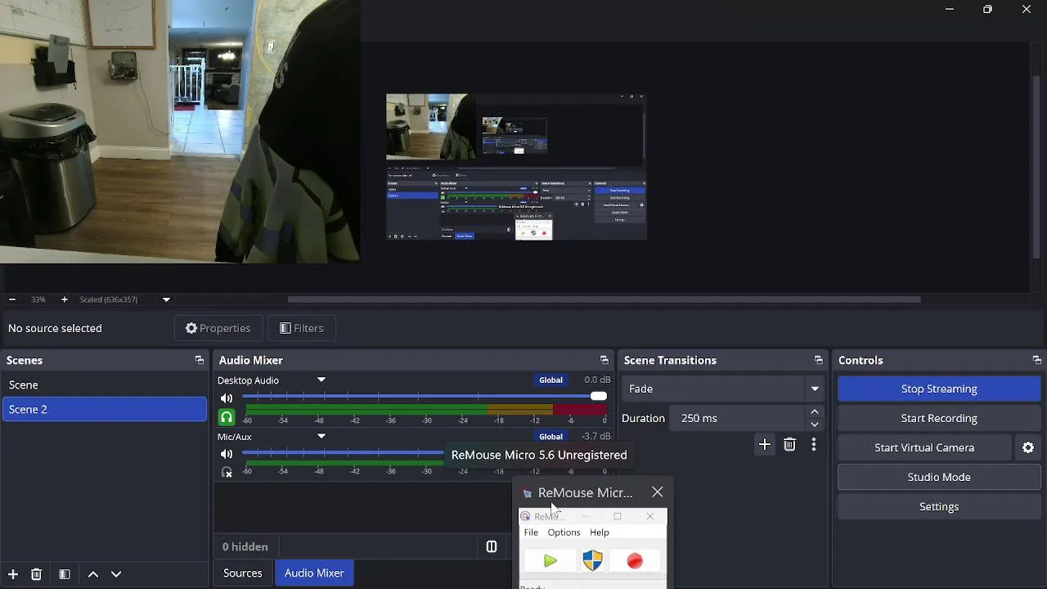Open source Properties
The width and height of the screenshot is (1047, 589).
(218, 328)
